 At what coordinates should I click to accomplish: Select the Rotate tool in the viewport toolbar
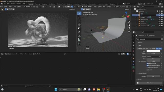coord(79,25)
